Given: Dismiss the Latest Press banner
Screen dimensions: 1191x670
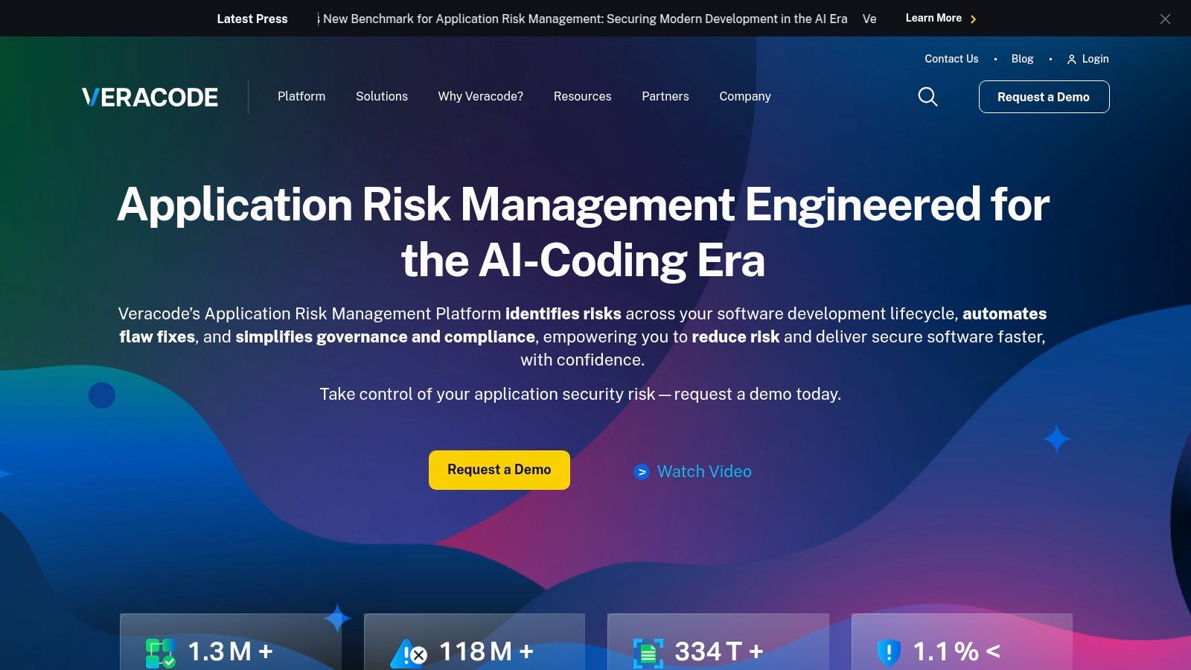Looking at the screenshot, I should pos(1165,19).
